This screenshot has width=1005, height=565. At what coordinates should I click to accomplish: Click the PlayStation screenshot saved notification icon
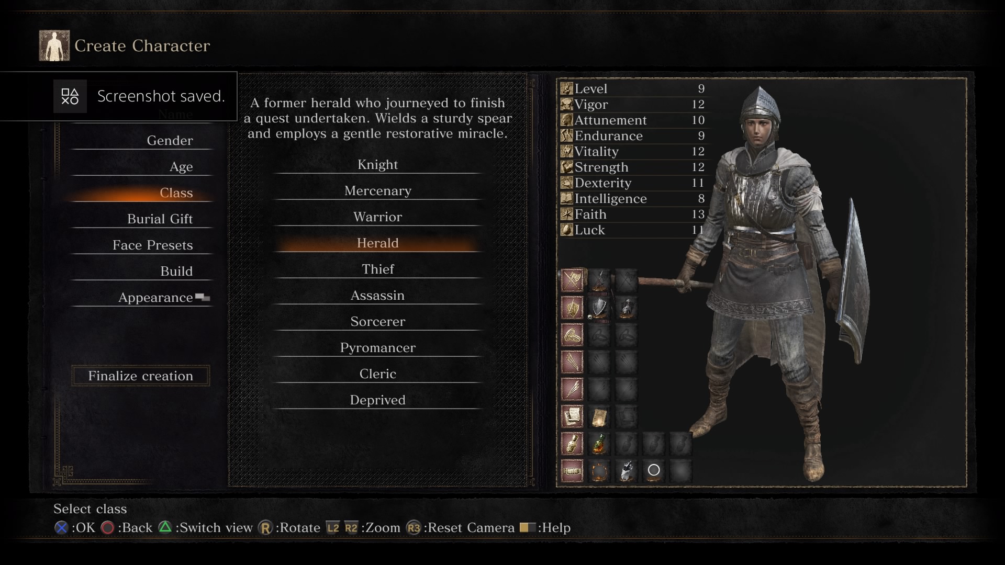70,96
